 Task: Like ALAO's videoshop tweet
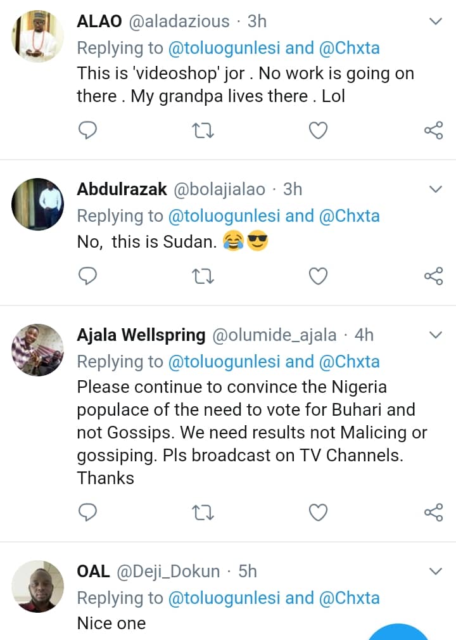(318, 131)
